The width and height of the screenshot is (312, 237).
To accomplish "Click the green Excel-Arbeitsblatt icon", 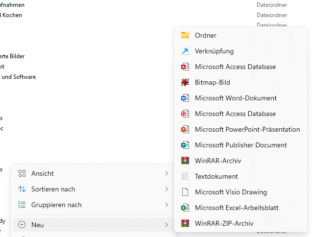I will tap(185, 208).
